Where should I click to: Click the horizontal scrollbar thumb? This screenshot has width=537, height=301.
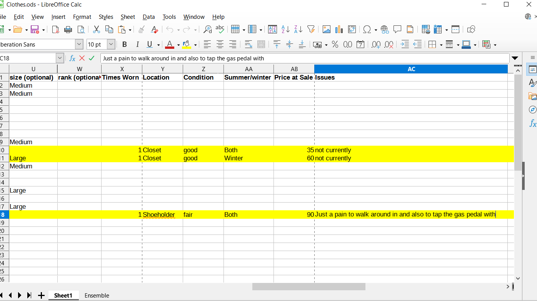click(309, 287)
